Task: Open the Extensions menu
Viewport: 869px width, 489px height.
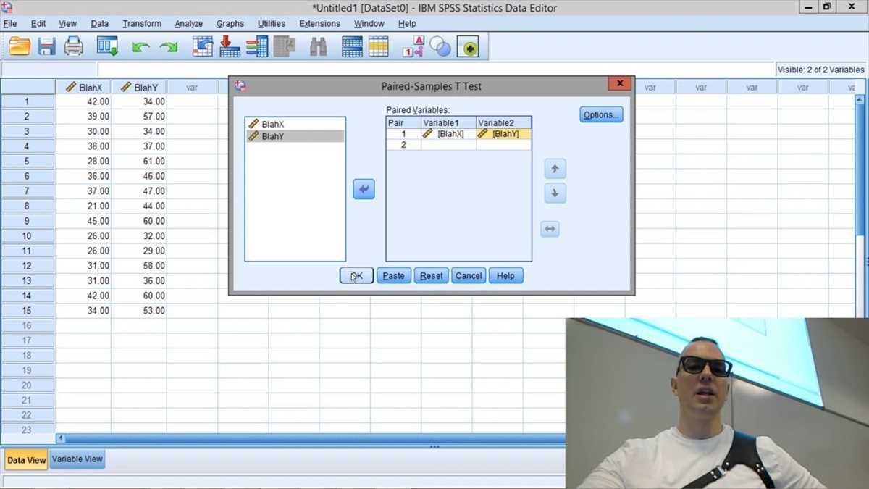Action: point(320,24)
